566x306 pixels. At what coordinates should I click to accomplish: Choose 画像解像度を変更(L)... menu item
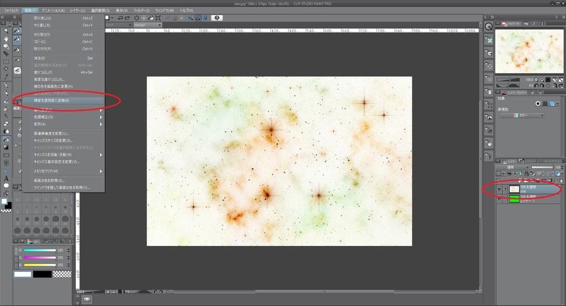pos(64,133)
